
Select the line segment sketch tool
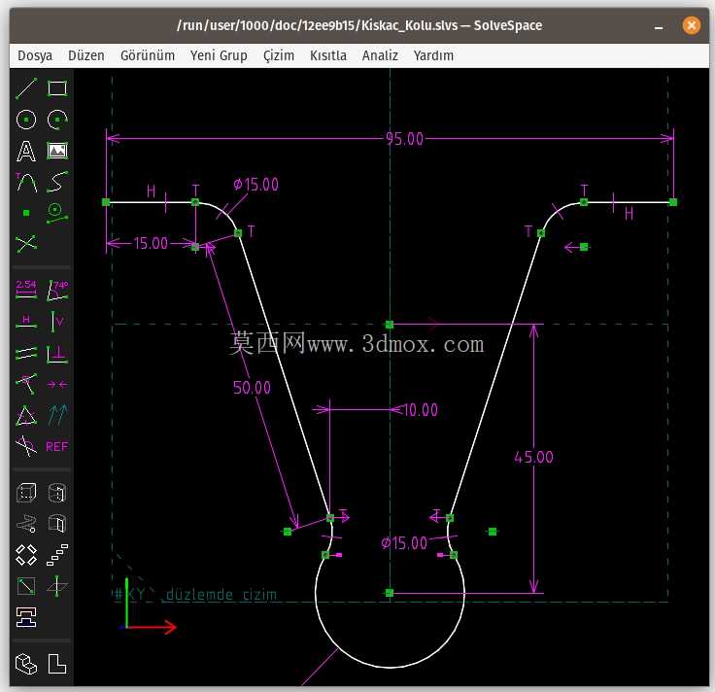[26, 88]
